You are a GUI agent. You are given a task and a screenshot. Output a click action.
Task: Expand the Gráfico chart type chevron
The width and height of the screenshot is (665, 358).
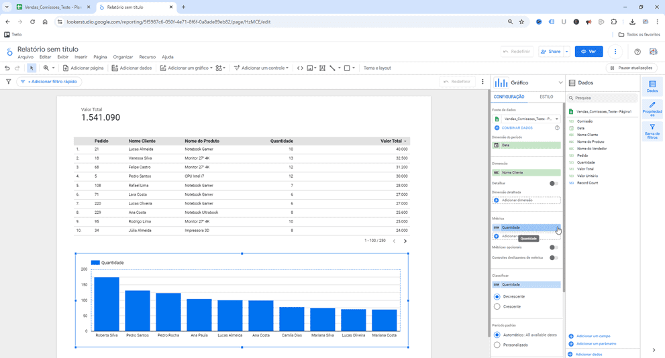coord(560,83)
